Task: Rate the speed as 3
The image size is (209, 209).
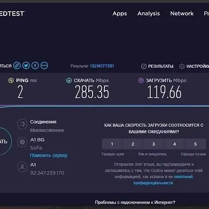Action: pos(154,144)
